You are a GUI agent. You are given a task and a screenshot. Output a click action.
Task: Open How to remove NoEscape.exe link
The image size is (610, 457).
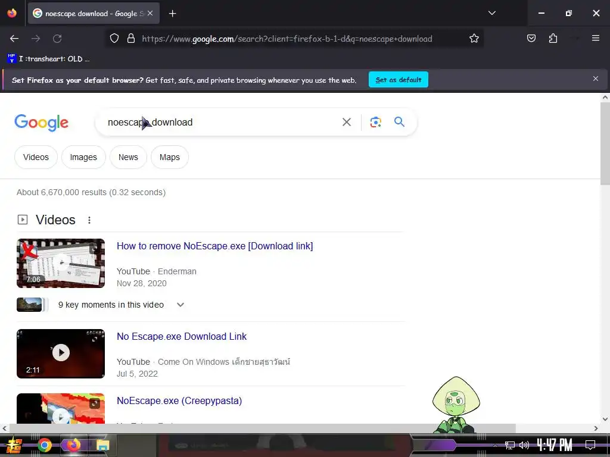click(x=214, y=246)
